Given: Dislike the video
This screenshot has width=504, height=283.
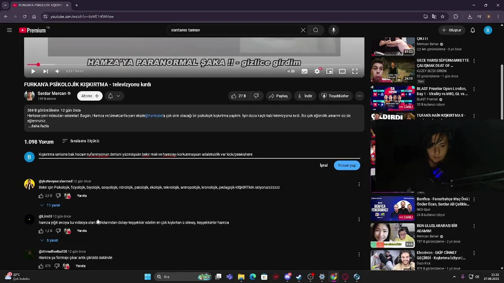Looking at the screenshot, I should [x=256, y=96].
